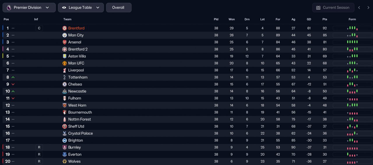The height and width of the screenshot is (165, 373).
Task: Expand the League Table view dropdown
Action: point(81,8)
